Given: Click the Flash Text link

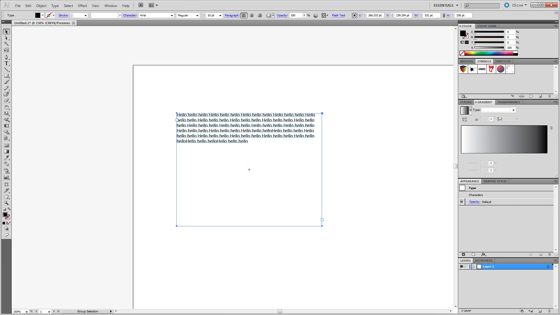Looking at the screenshot, I should (338, 15).
